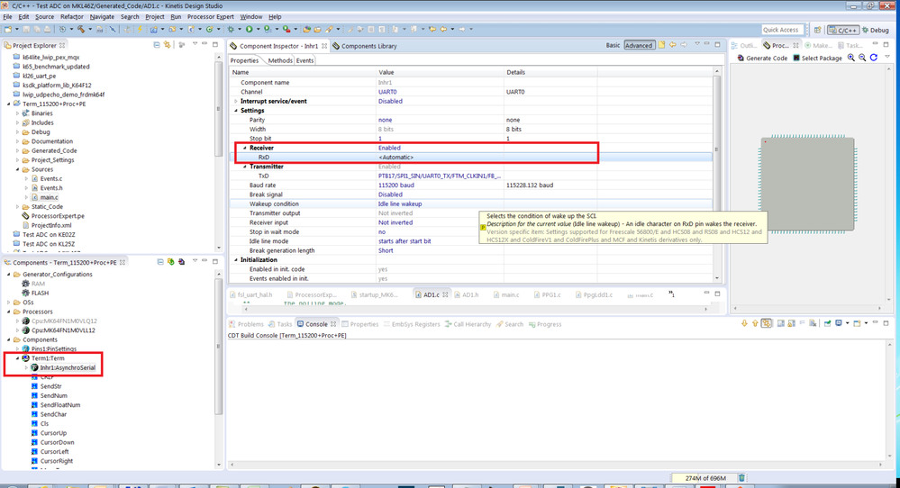The height and width of the screenshot is (488, 900).
Task: Select the CursorUp method item
Action: [x=53, y=433]
